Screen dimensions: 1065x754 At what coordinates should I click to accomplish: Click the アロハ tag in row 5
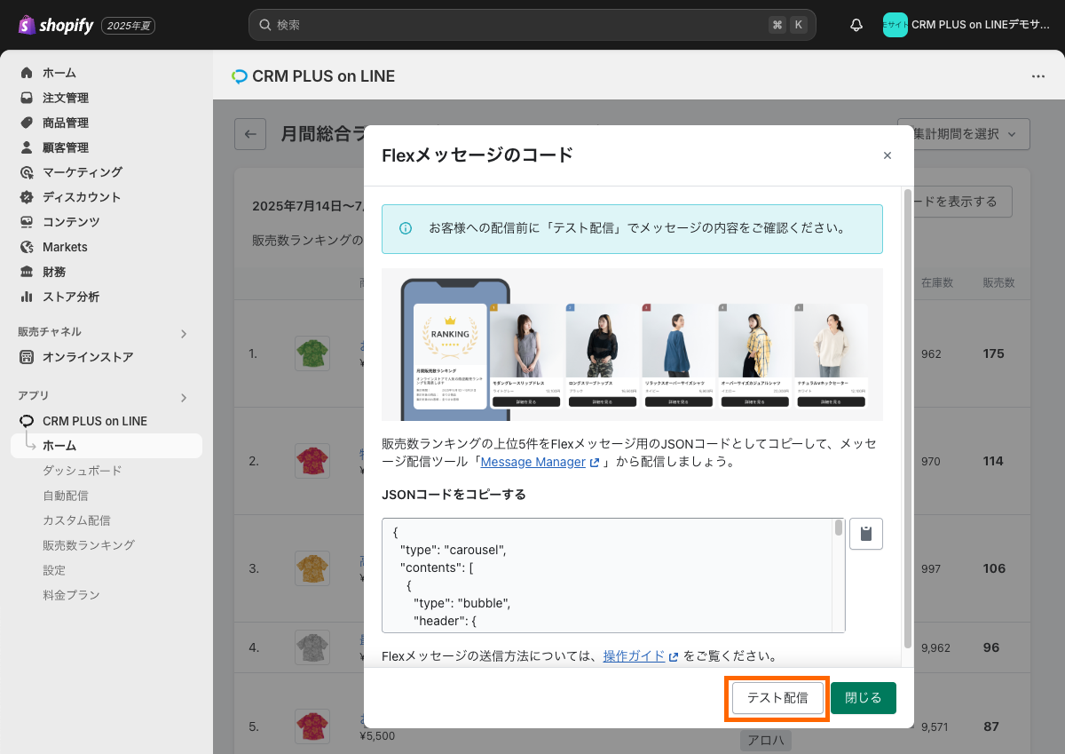pos(765,741)
